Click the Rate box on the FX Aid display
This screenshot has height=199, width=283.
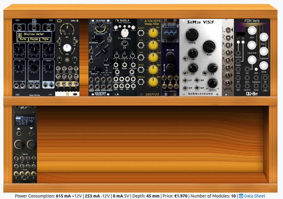coord(23,39)
